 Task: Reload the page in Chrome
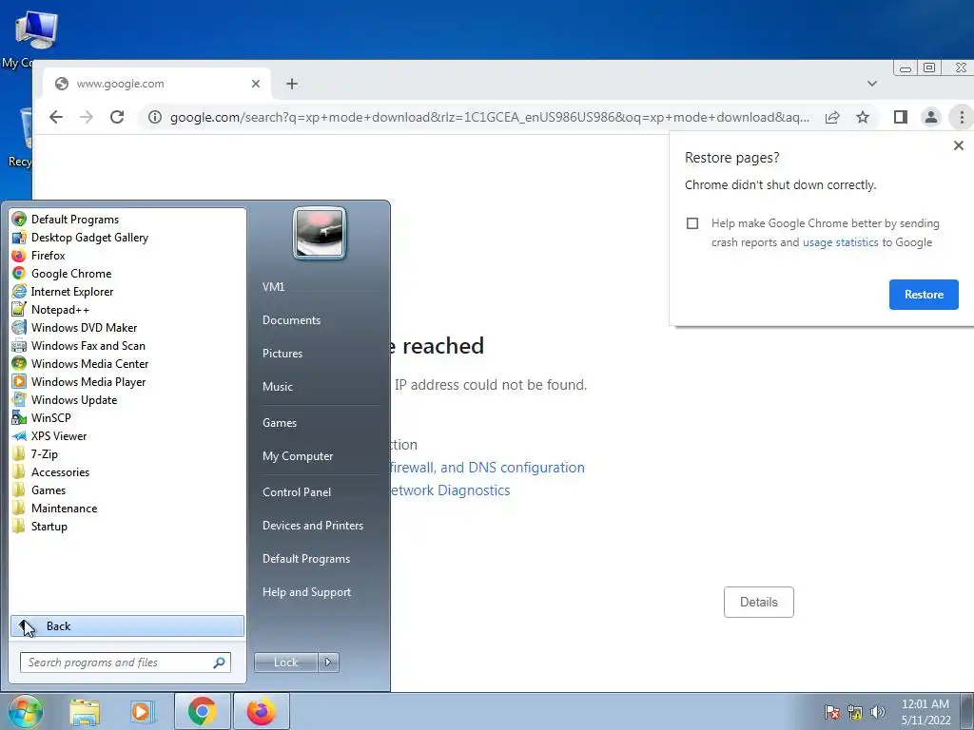pyautogui.click(x=117, y=117)
